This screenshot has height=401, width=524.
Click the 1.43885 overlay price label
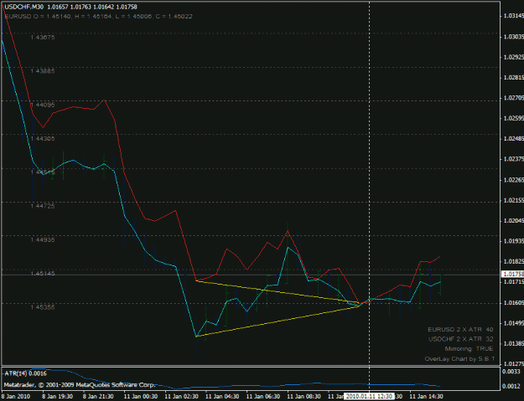(43, 71)
